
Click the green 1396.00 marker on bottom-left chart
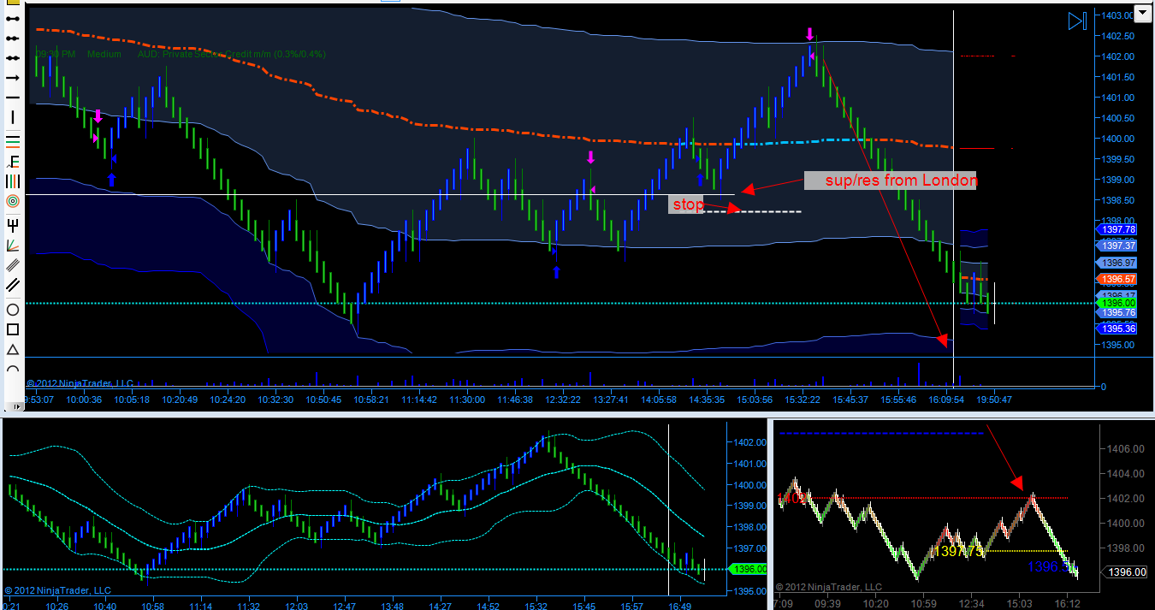point(747,569)
